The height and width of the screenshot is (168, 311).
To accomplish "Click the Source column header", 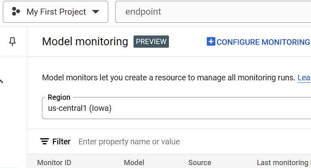I will point(199,163).
